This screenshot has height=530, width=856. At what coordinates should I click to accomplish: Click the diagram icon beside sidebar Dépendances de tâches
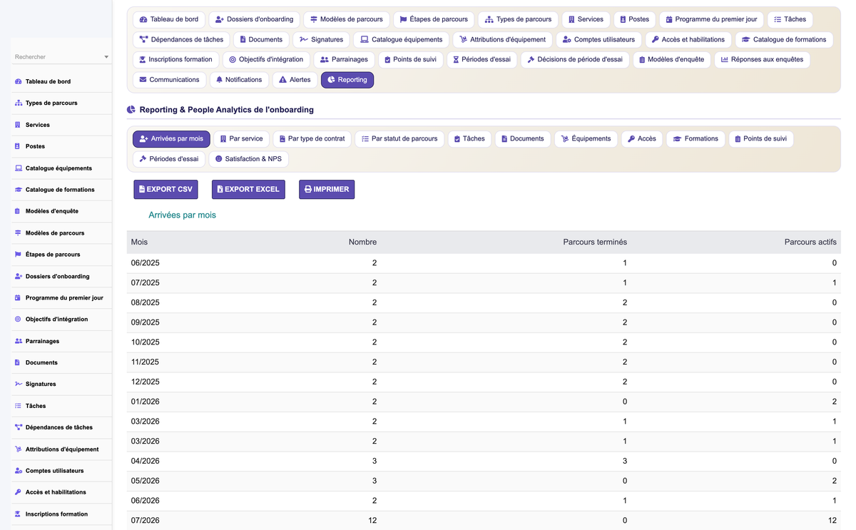pos(19,427)
